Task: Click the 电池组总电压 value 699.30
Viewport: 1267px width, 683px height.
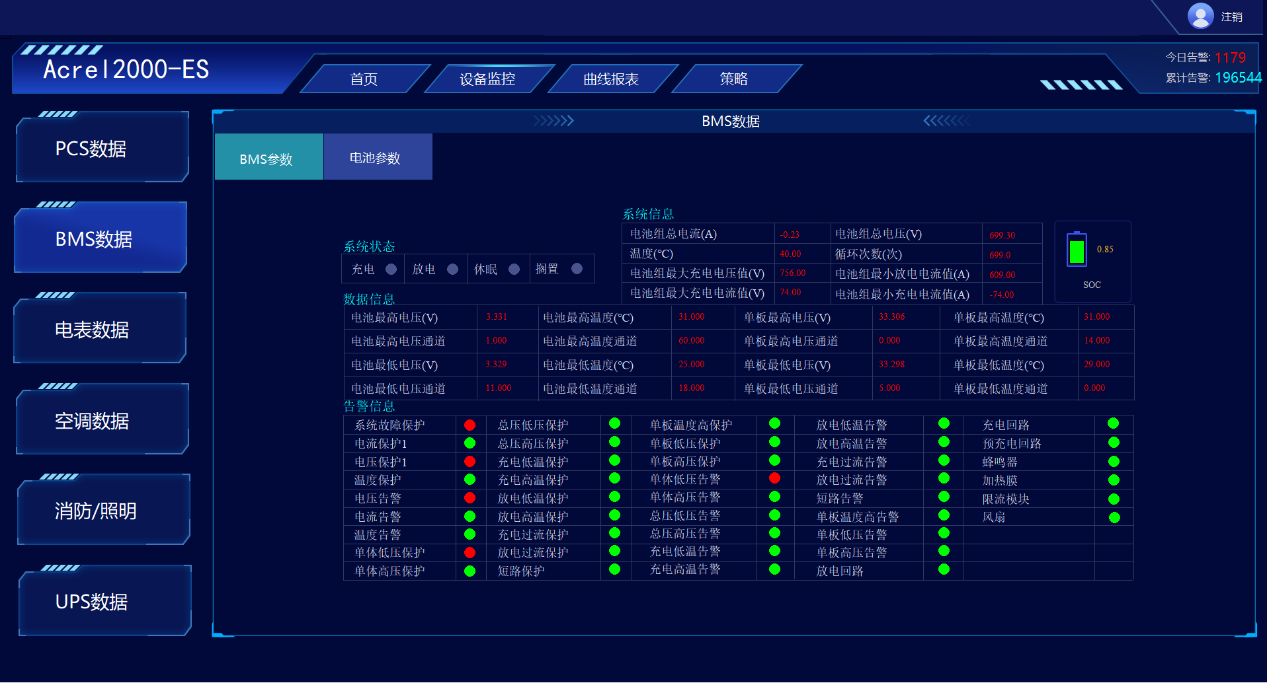Action: (x=1002, y=235)
